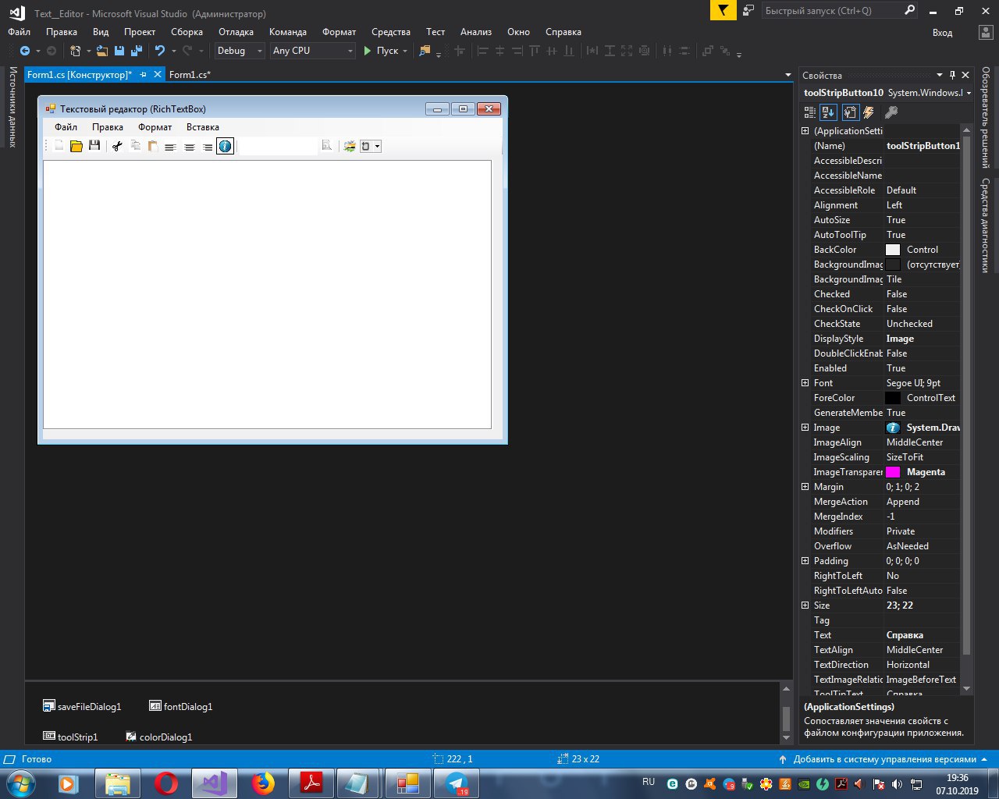Expand the (ApplicationSettings) property
The height and width of the screenshot is (799, 999).
(x=805, y=131)
